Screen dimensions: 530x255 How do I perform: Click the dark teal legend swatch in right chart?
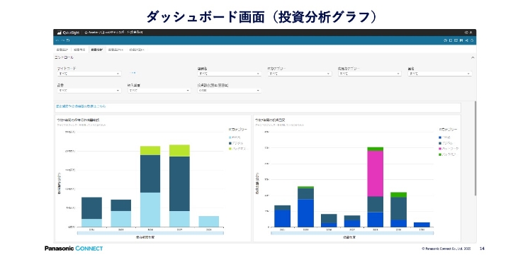tap(440, 143)
